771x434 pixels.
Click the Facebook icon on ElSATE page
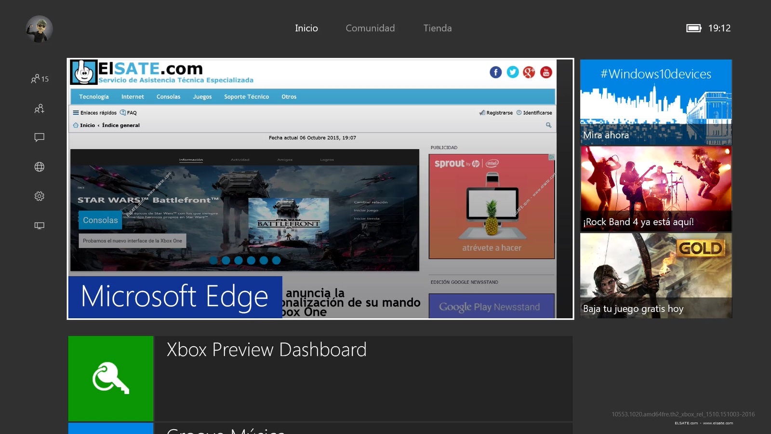pos(496,72)
